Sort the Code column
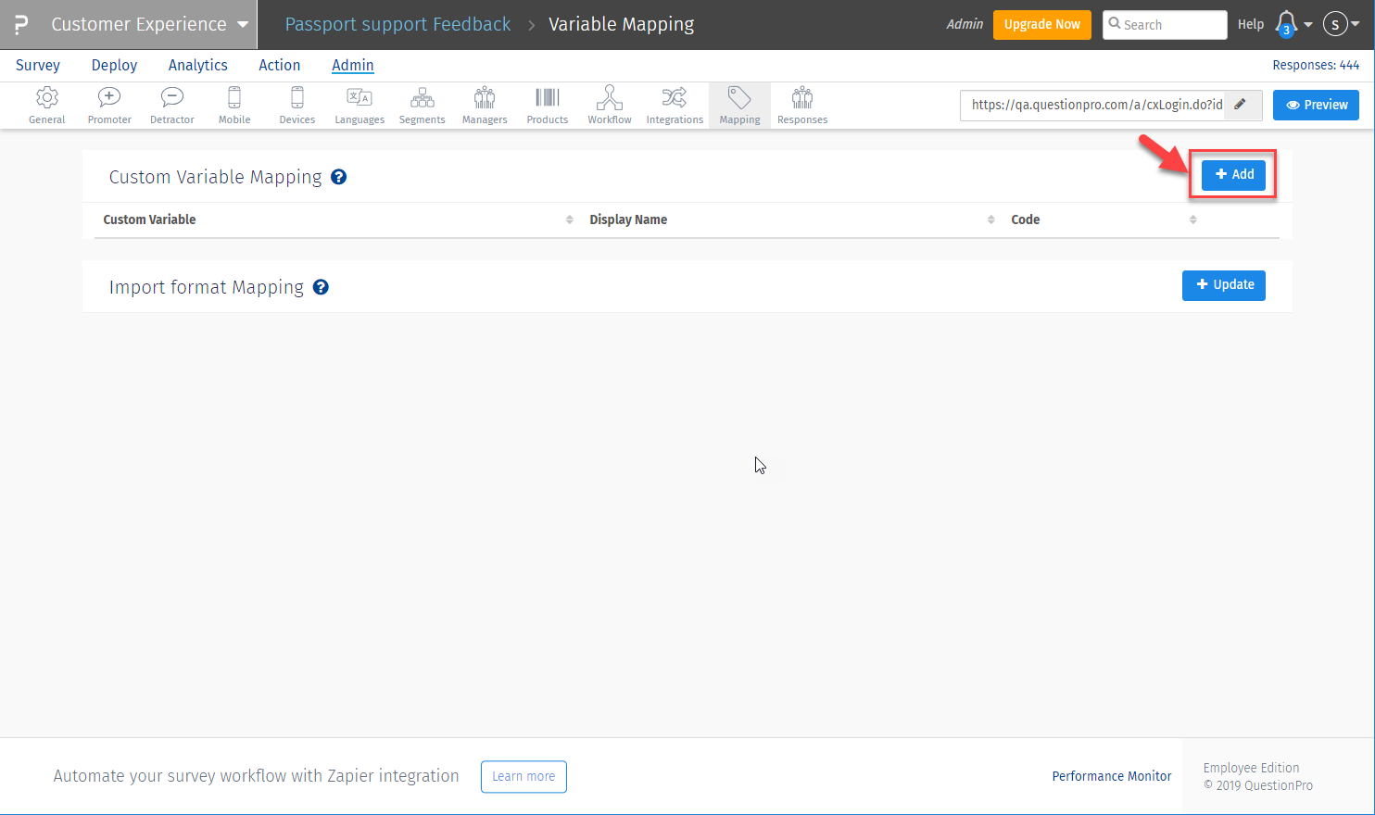This screenshot has height=815, width=1375. [x=1193, y=219]
